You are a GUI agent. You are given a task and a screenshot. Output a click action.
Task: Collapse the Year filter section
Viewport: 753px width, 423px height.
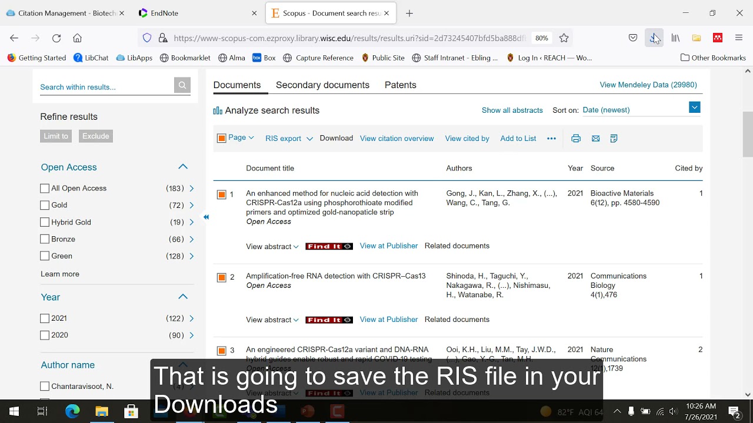tap(183, 297)
